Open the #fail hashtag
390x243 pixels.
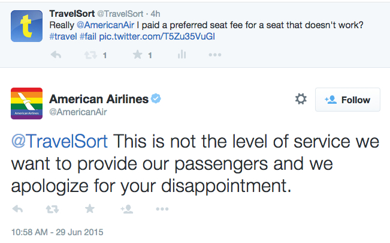pos(88,37)
